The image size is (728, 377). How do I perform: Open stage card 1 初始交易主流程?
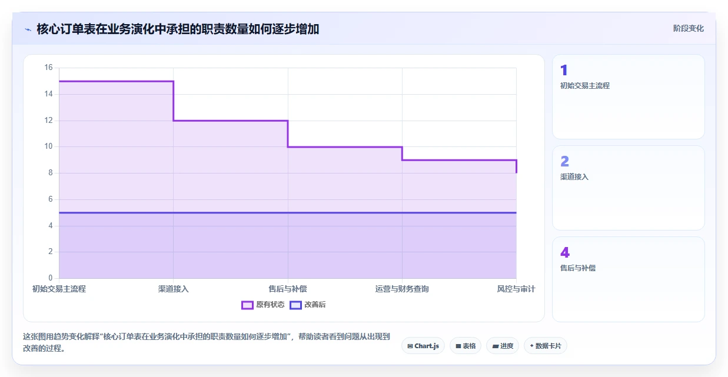[628, 96]
